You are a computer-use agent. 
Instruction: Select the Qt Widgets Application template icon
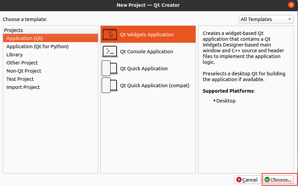tap(110, 34)
